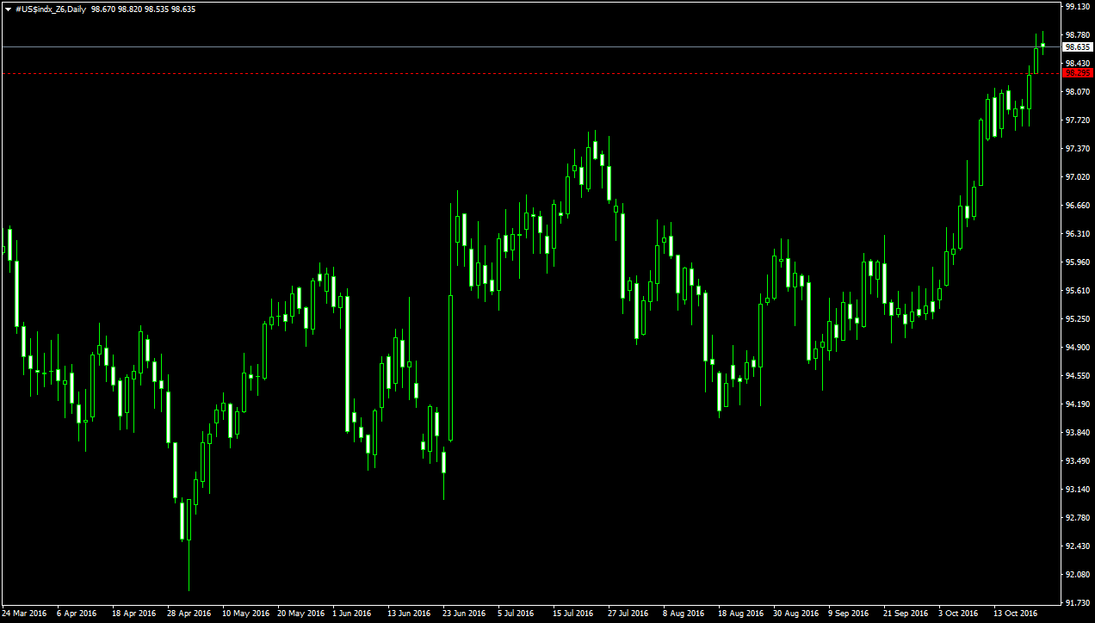This screenshot has width=1095, height=623.
Task: Select the red 98.295 price level tag
Action: 1076,73
